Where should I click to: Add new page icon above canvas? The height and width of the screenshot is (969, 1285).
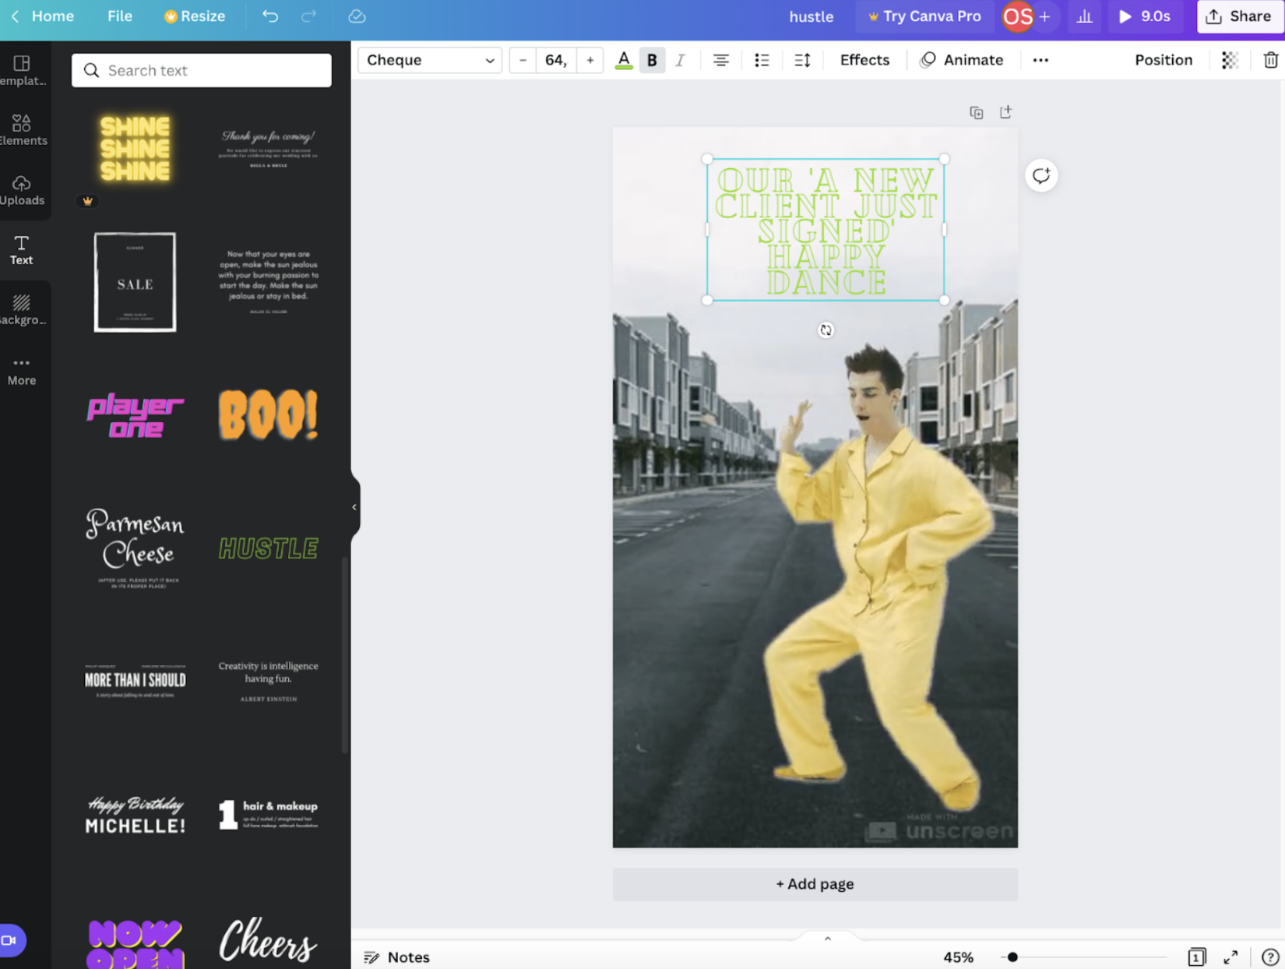[x=1005, y=112]
